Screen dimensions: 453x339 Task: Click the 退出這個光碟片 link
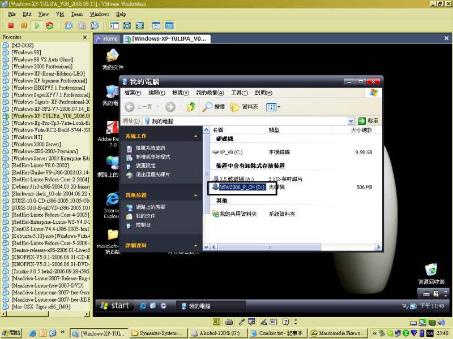click(153, 175)
